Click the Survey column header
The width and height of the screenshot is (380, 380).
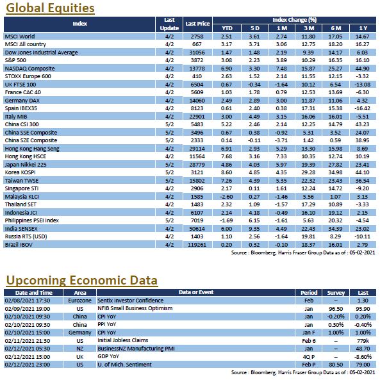[x=336, y=292]
